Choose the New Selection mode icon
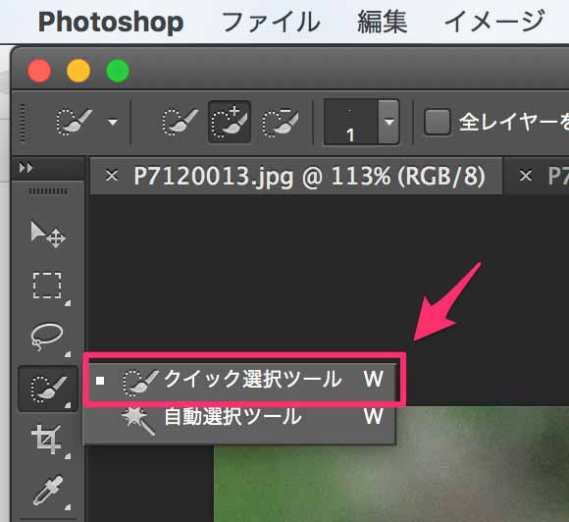The image size is (569, 522). click(180, 122)
